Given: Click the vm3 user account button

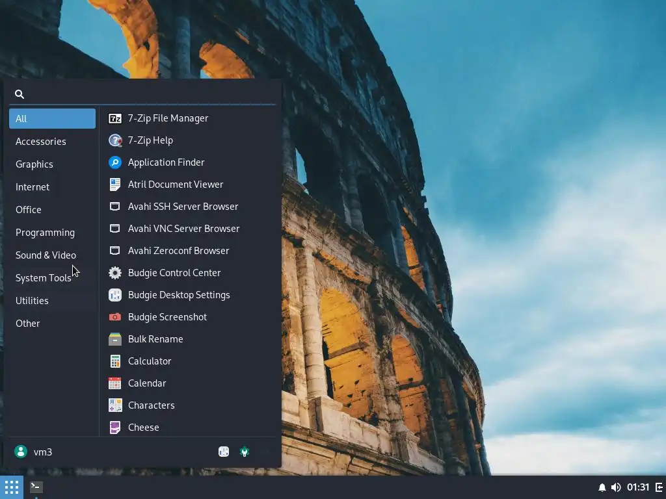Looking at the screenshot, I should pyautogui.click(x=33, y=452).
